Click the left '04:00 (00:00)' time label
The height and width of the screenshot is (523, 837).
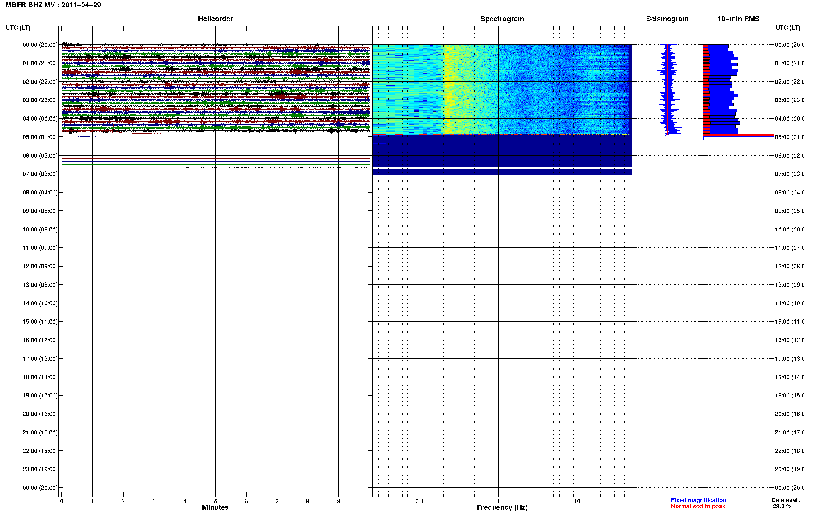(40, 119)
